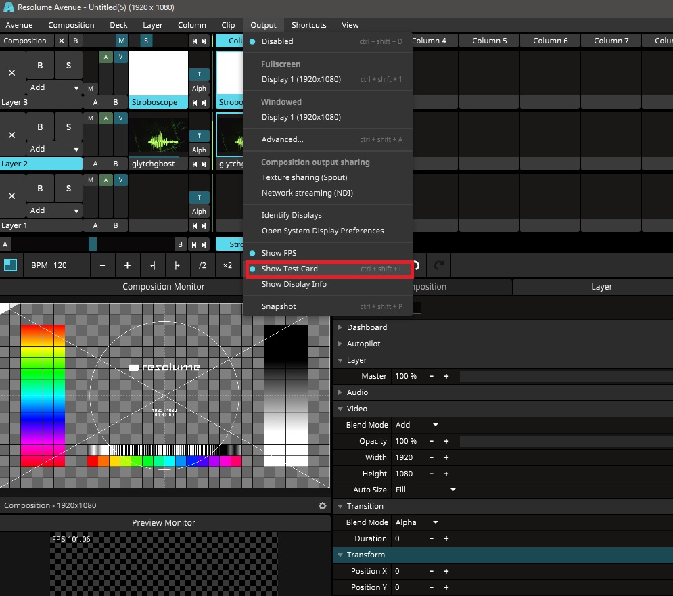This screenshot has width=673, height=596.
Task: Clear Layer 3 with its X button
Action: pyautogui.click(x=12, y=73)
